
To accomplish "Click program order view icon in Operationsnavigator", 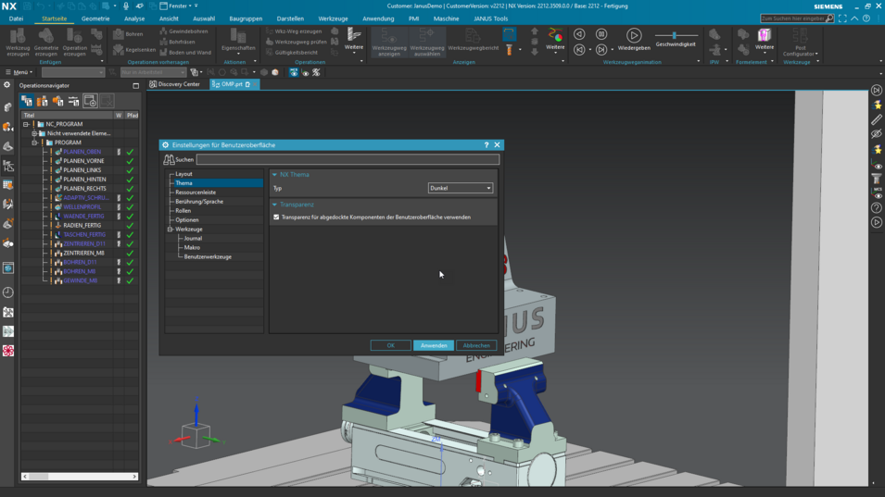I will 27,101.
